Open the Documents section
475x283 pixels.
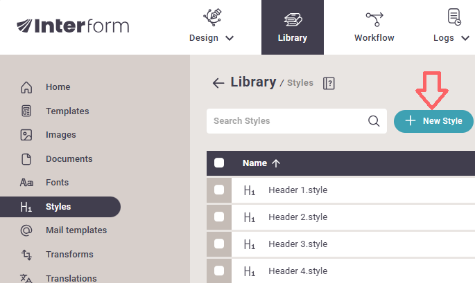pyautogui.click(x=69, y=159)
